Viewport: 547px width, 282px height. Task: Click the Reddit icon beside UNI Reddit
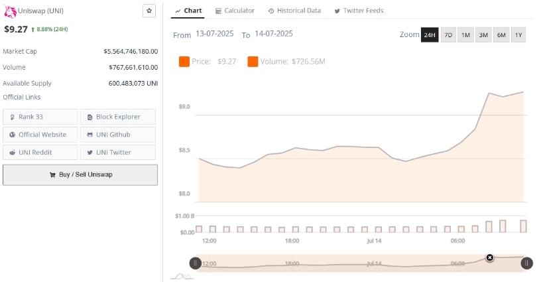pyautogui.click(x=12, y=153)
